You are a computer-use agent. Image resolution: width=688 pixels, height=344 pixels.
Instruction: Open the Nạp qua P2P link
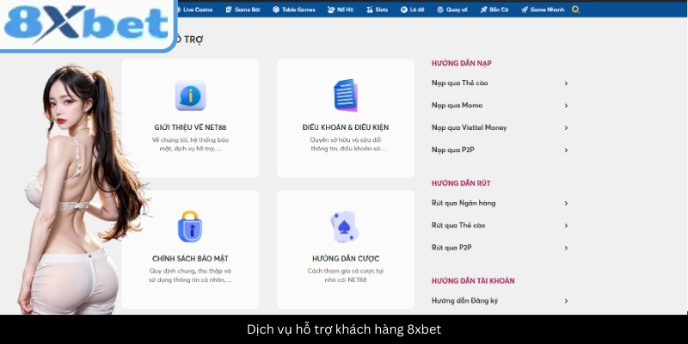coord(453,150)
